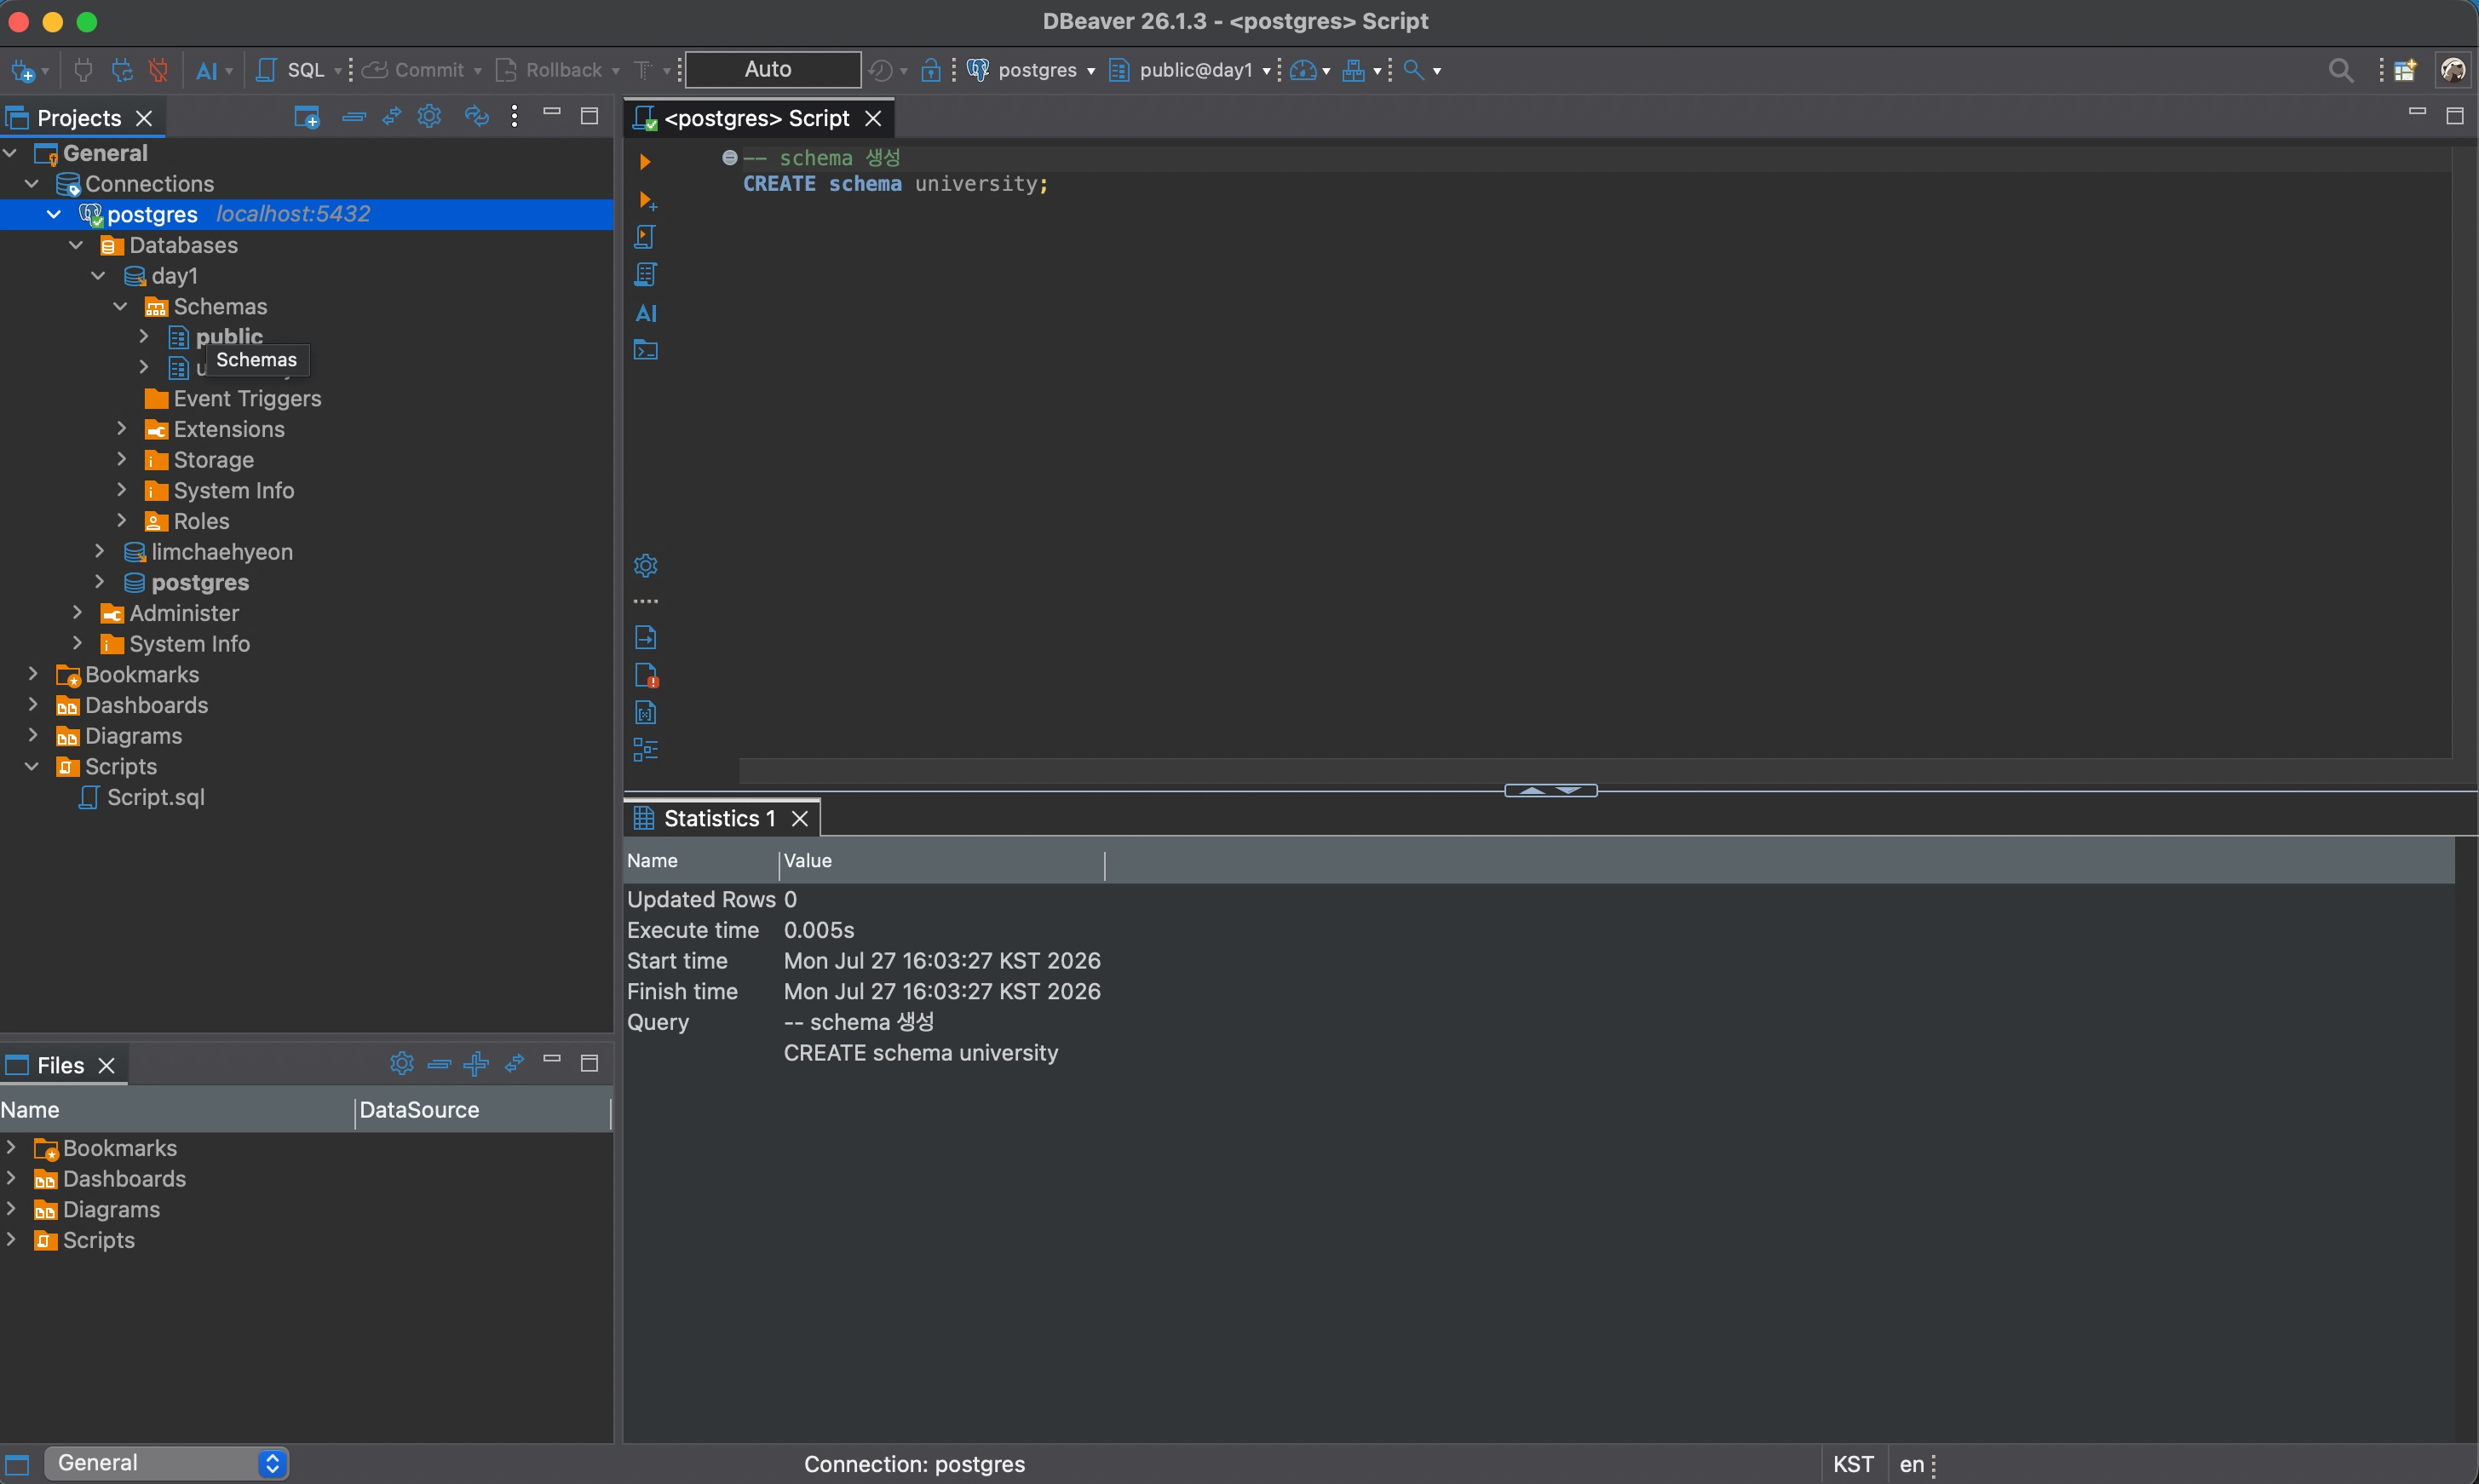Open the SQL terminal console icon
This screenshot has width=2479, height=1484.
[645, 350]
